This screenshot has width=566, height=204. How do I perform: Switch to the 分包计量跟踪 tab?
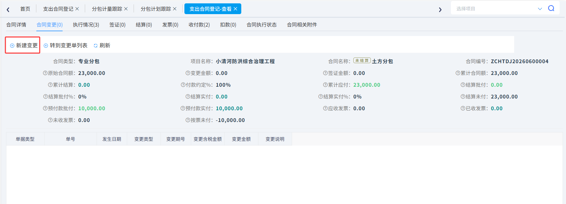107,9
